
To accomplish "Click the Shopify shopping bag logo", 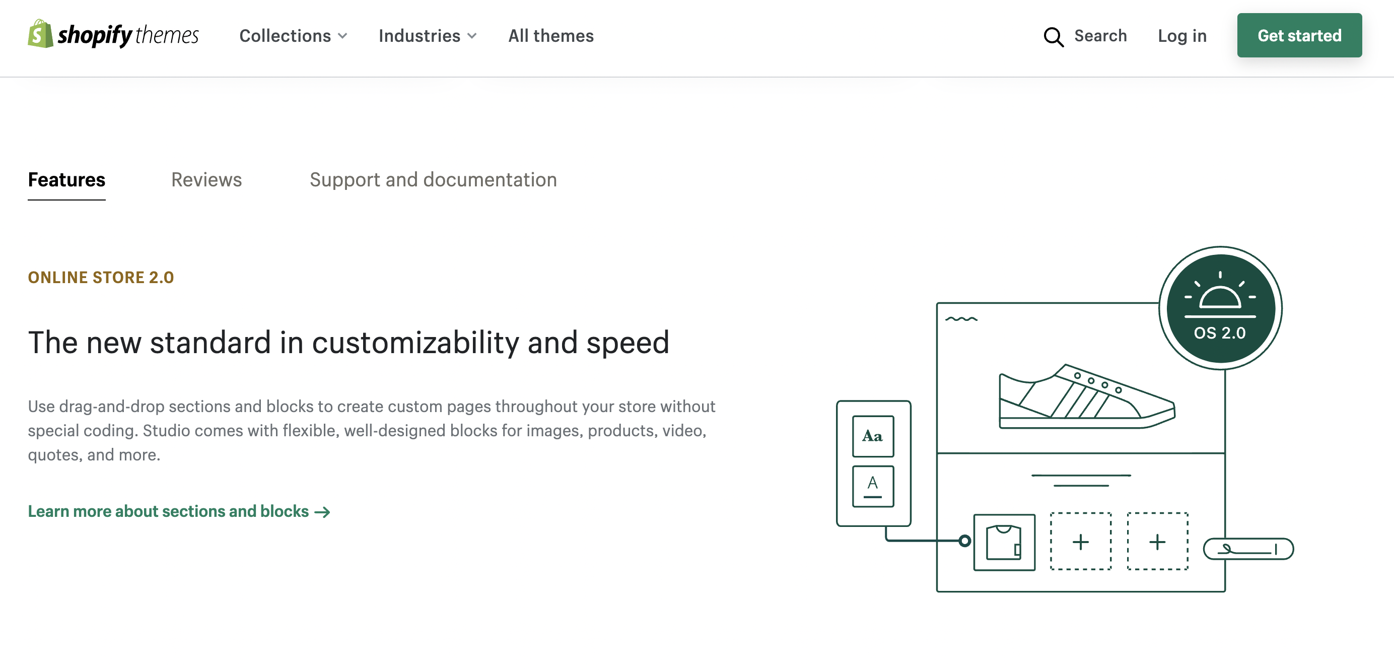I will [40, 34].
